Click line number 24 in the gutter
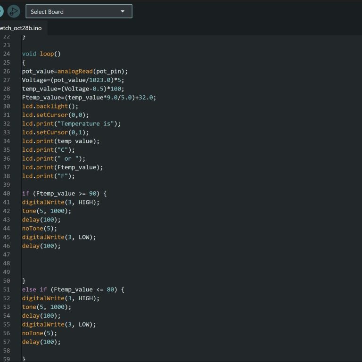The image size is (362, 362). (x=6, y=54)
